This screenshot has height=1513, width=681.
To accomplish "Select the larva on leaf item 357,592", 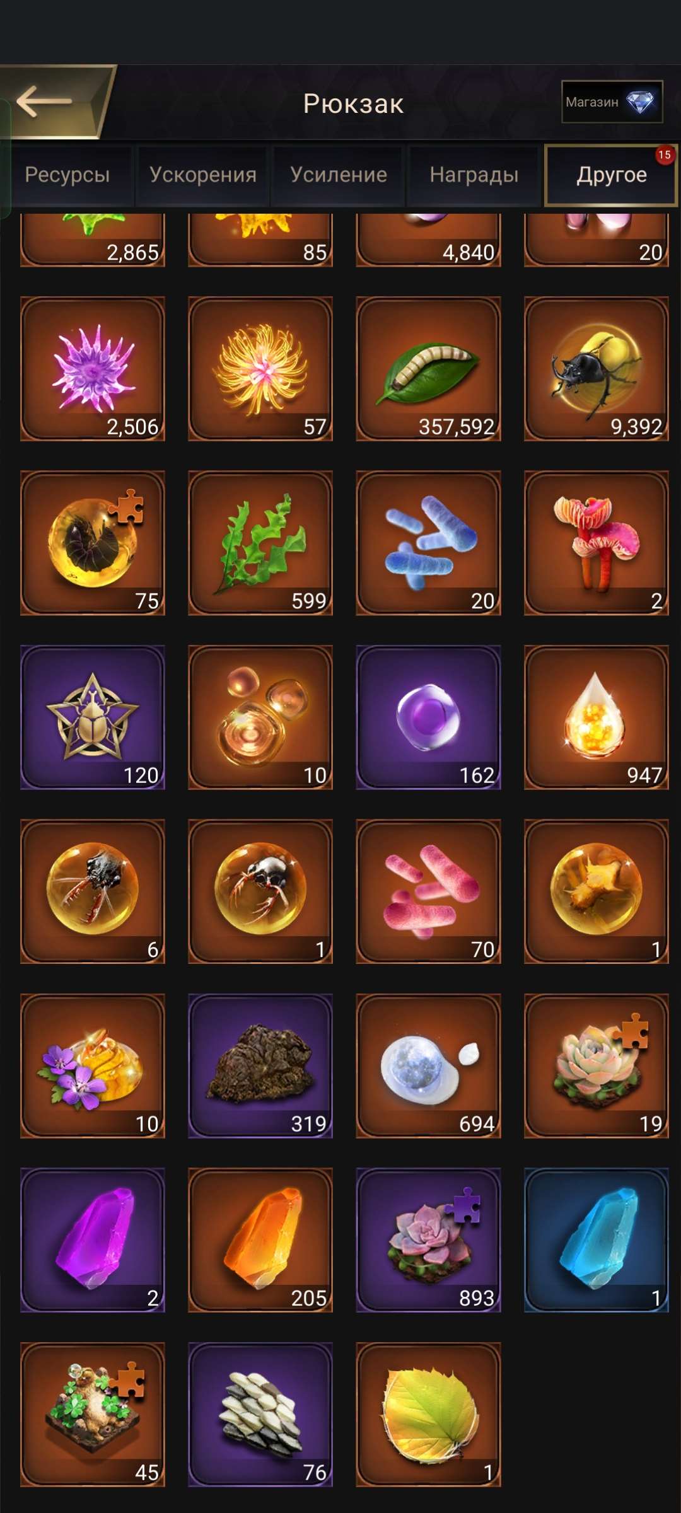I will pyautogui.click(x=429, y=369).
